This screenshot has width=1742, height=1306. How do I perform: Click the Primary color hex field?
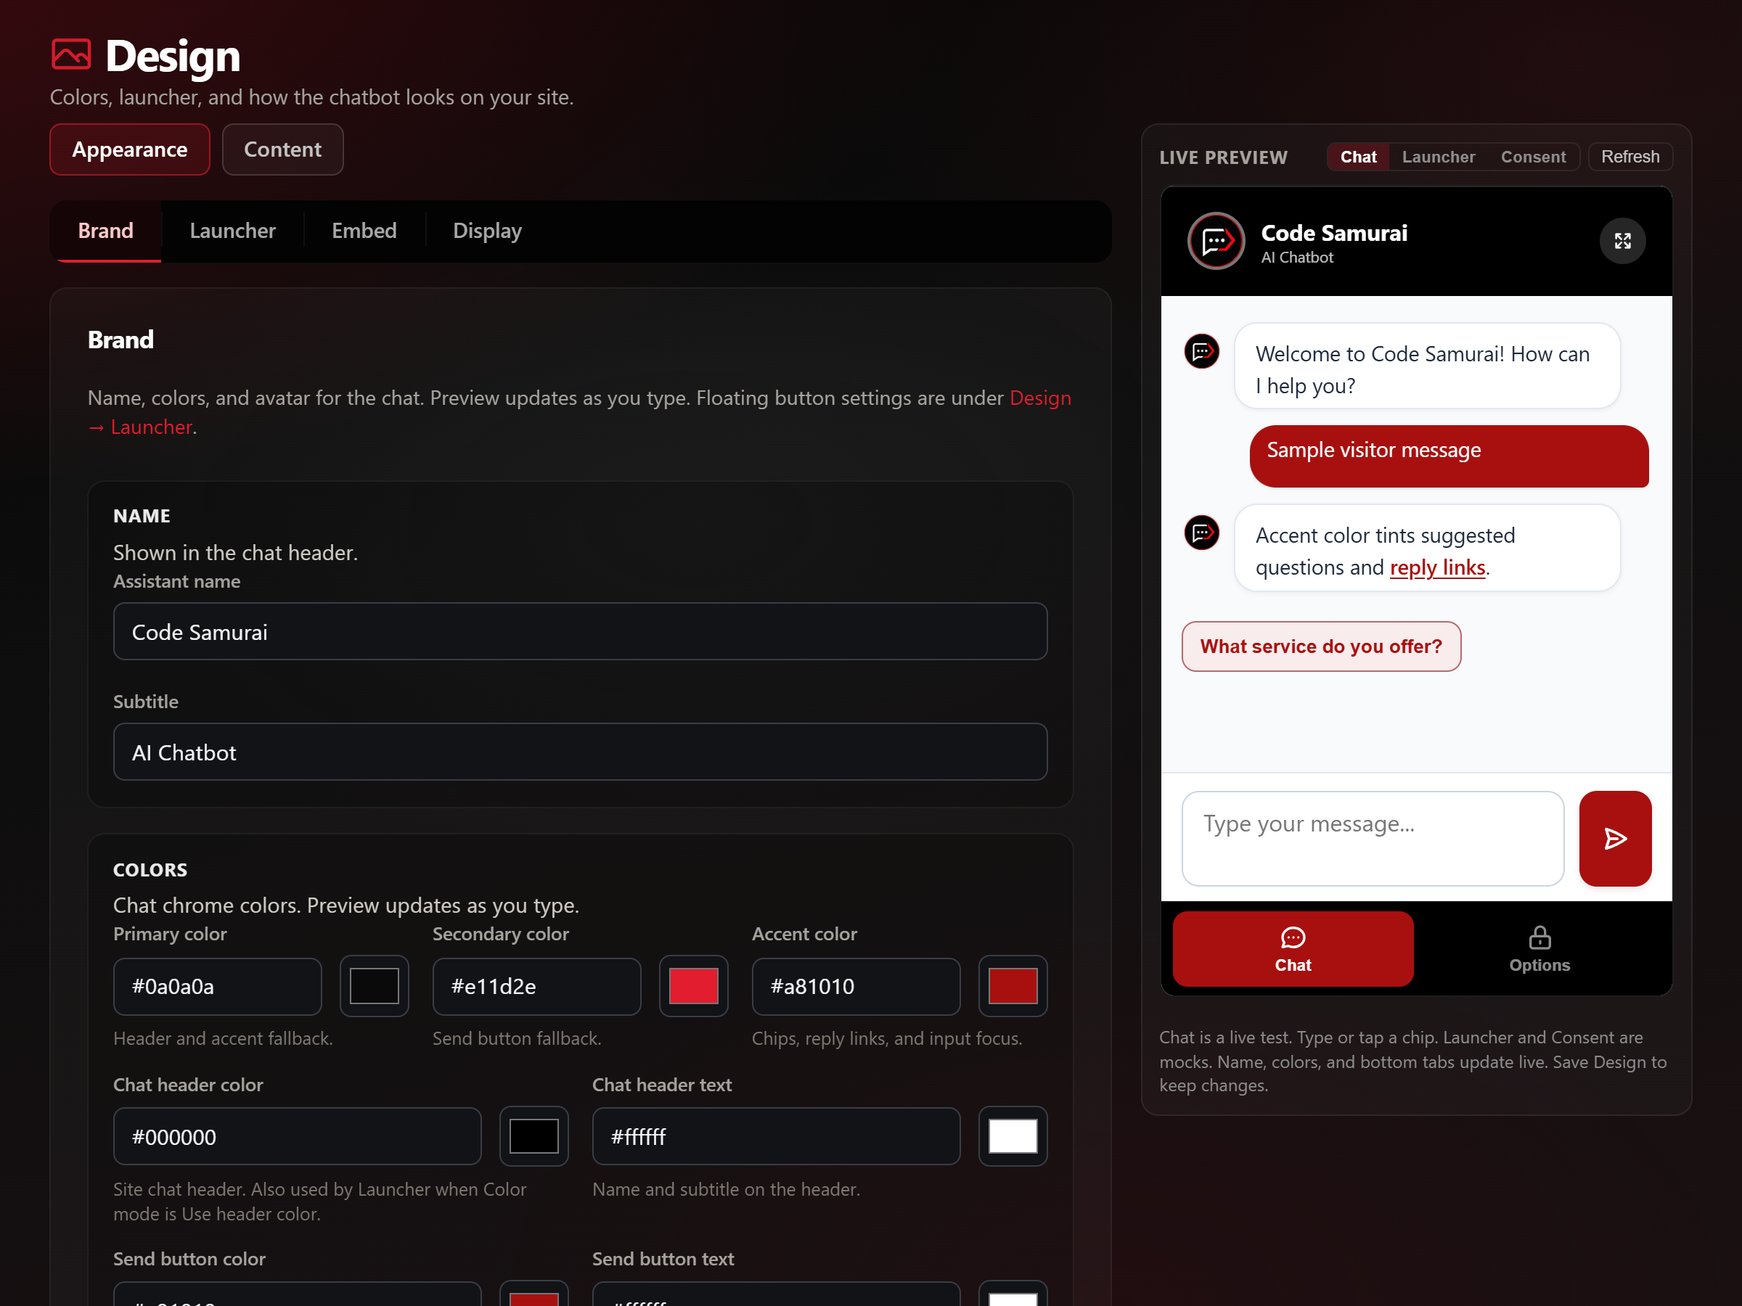(x=217, y=986)
